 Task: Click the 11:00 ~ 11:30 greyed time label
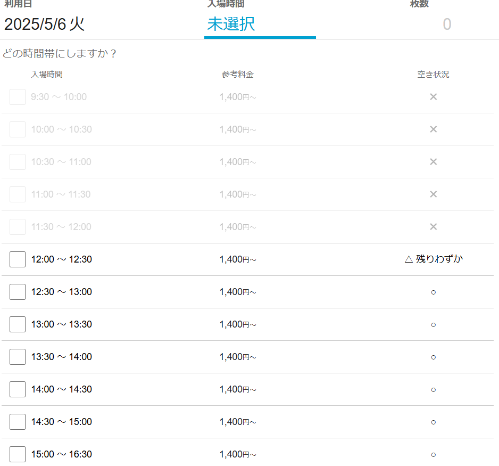(61, 194)
